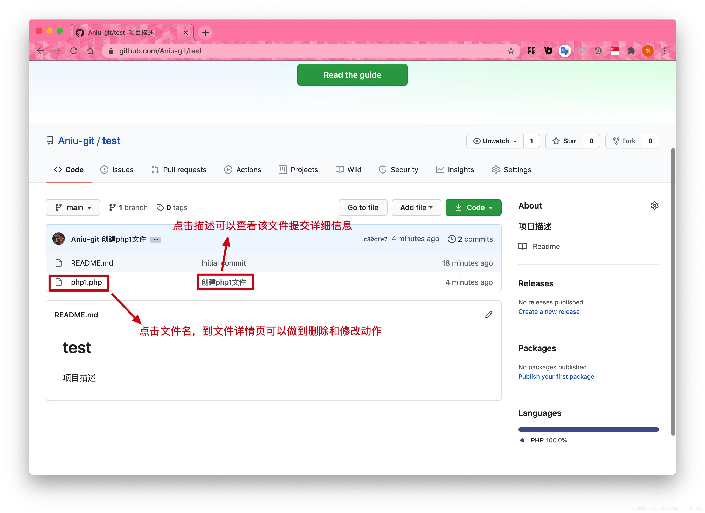Expand the Unwatch dropdown
Viewport: 705px width, 513px height.
[x=495, y=141]
